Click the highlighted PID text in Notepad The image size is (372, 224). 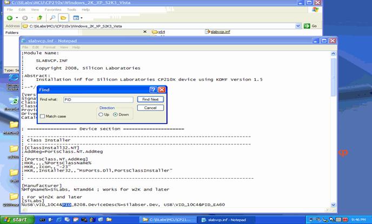pos(67,205)
